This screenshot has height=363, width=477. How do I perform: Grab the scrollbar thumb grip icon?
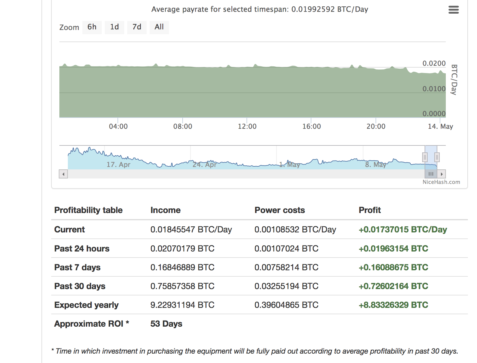(431, 174)
